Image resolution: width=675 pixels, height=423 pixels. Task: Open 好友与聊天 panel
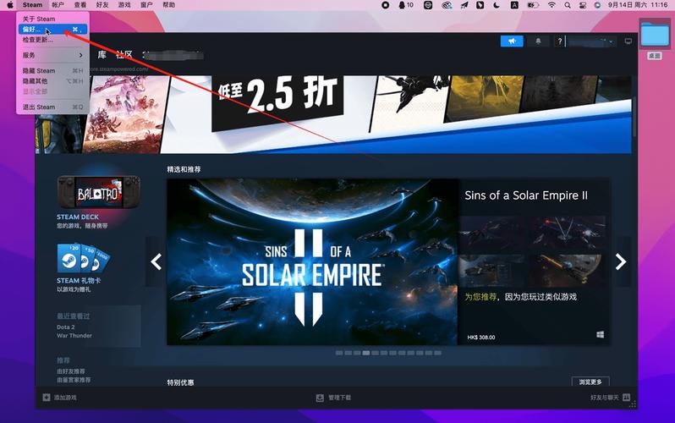[605, 398]
